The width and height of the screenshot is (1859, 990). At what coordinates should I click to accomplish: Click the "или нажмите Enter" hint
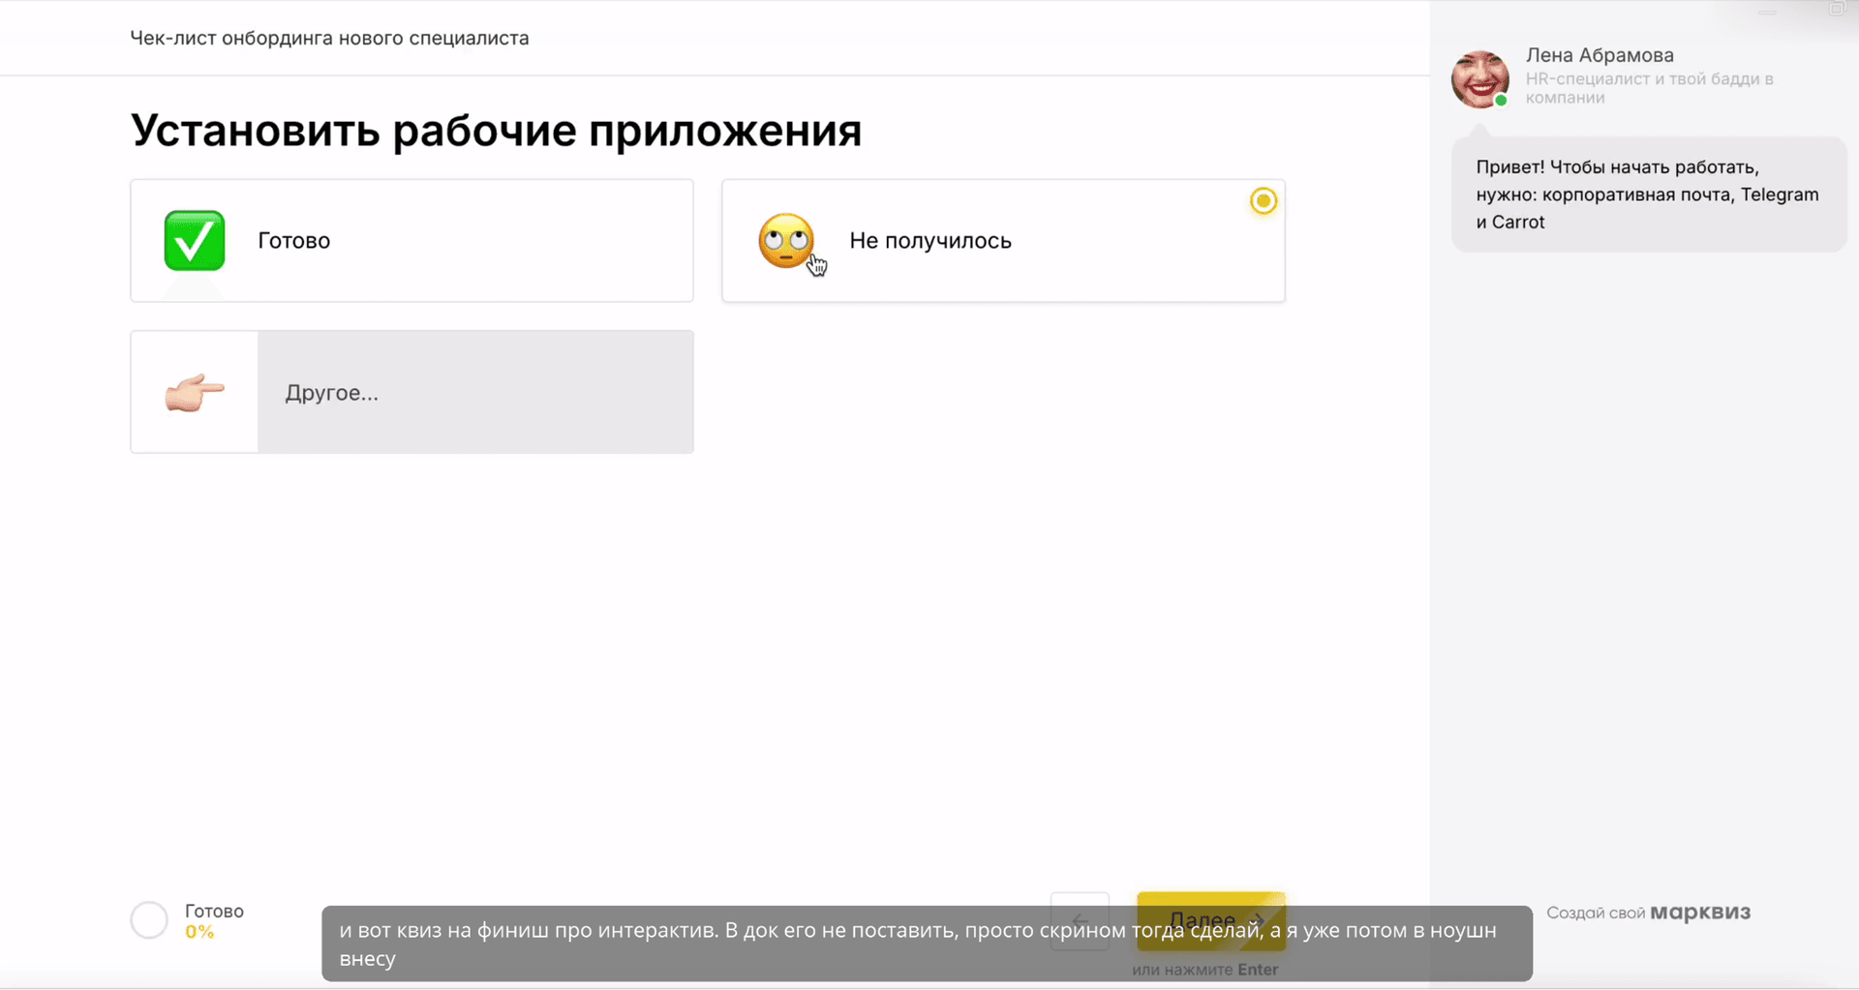(1204, 970)
